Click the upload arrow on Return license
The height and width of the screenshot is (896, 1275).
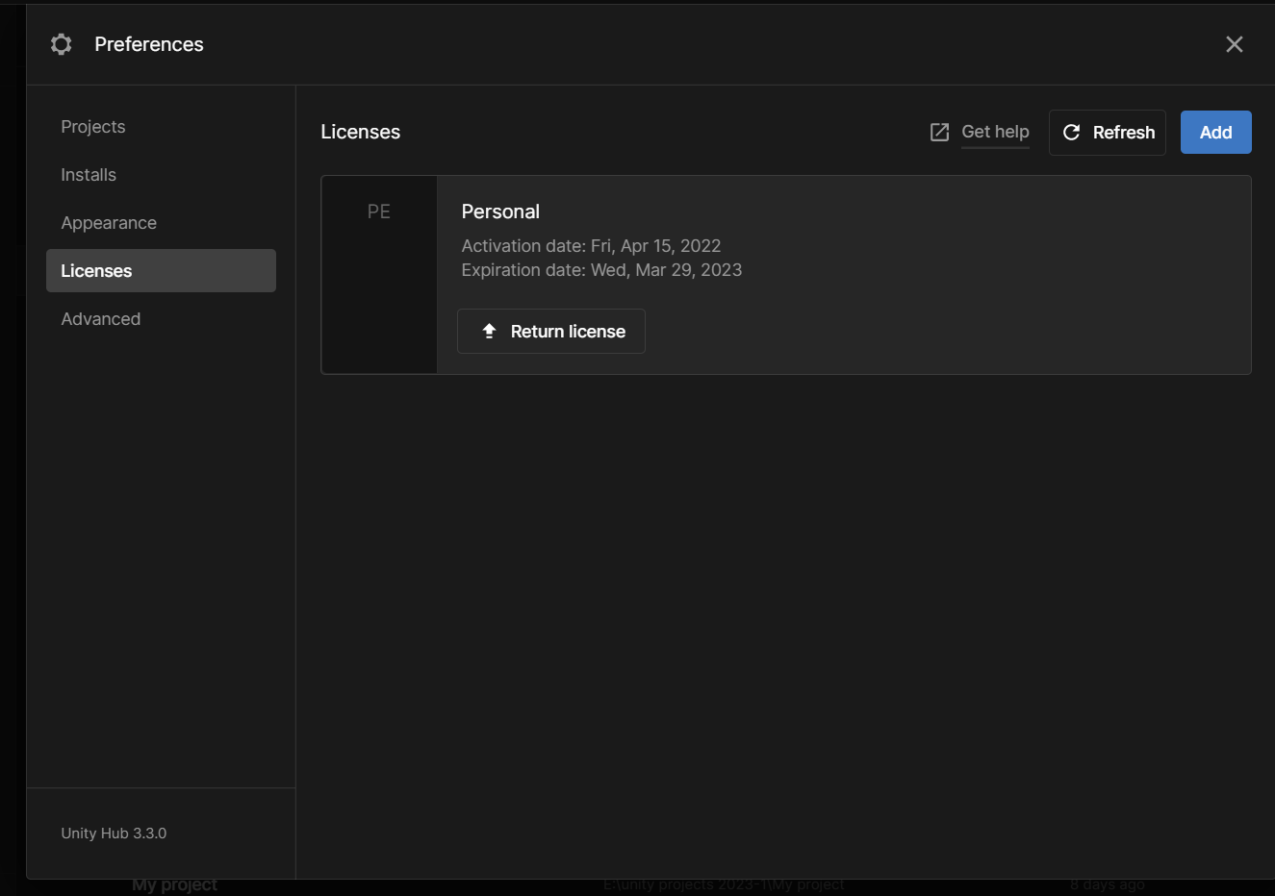489,331
